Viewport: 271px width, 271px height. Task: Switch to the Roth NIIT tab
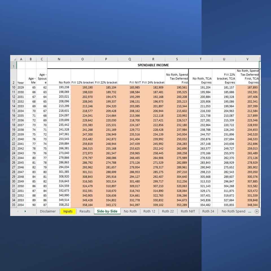188,211
